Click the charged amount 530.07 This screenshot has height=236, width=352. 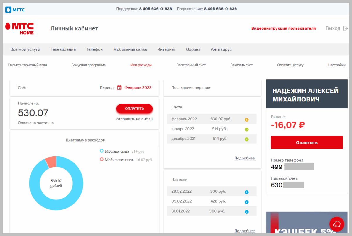pos(33,113)
